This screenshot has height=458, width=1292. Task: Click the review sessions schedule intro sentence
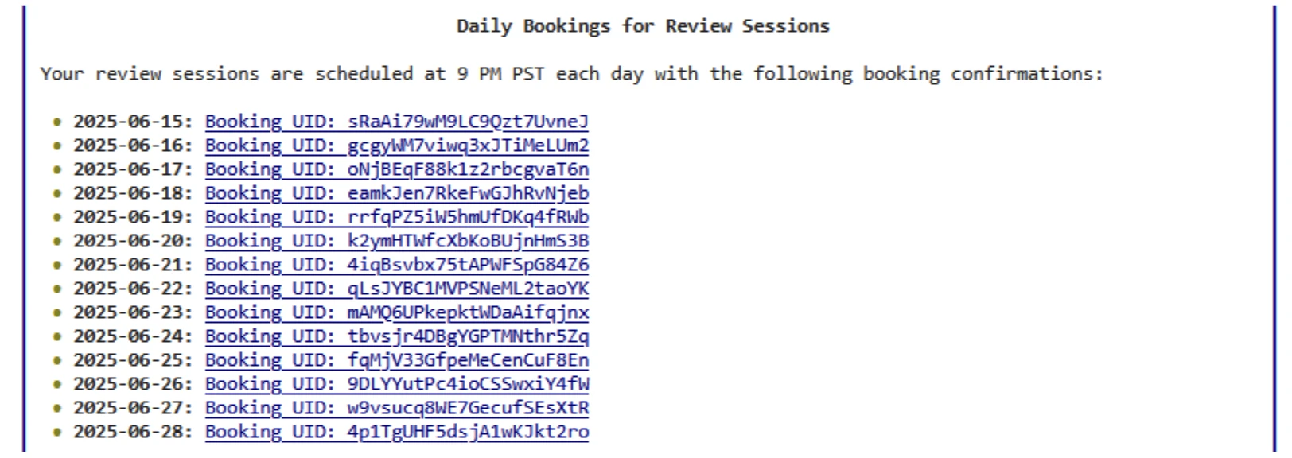(x=571, y=74)
